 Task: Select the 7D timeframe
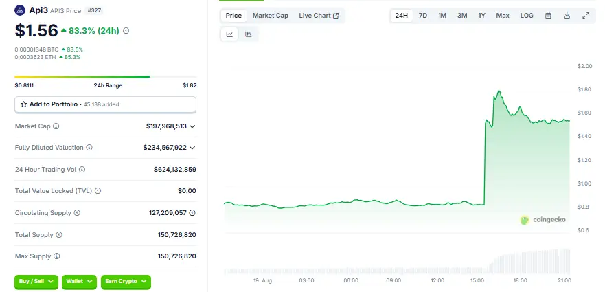(x=423, y=16)
